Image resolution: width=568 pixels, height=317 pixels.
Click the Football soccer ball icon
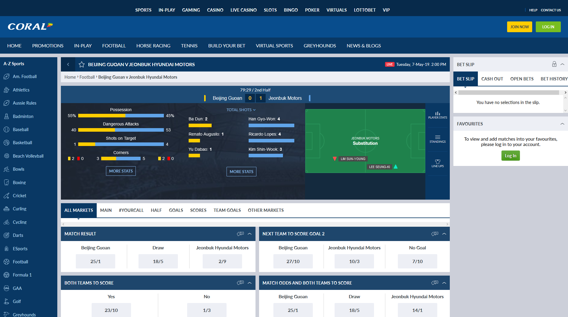(x=7, y=262)
